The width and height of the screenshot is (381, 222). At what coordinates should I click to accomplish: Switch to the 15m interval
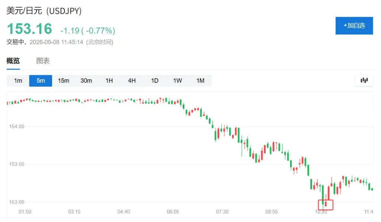63,81
